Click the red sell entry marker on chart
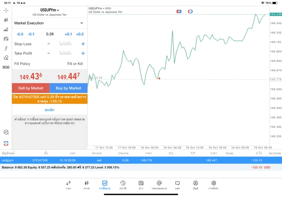The width and height of the screenshot is (282, 197). [x=160, y=78]
